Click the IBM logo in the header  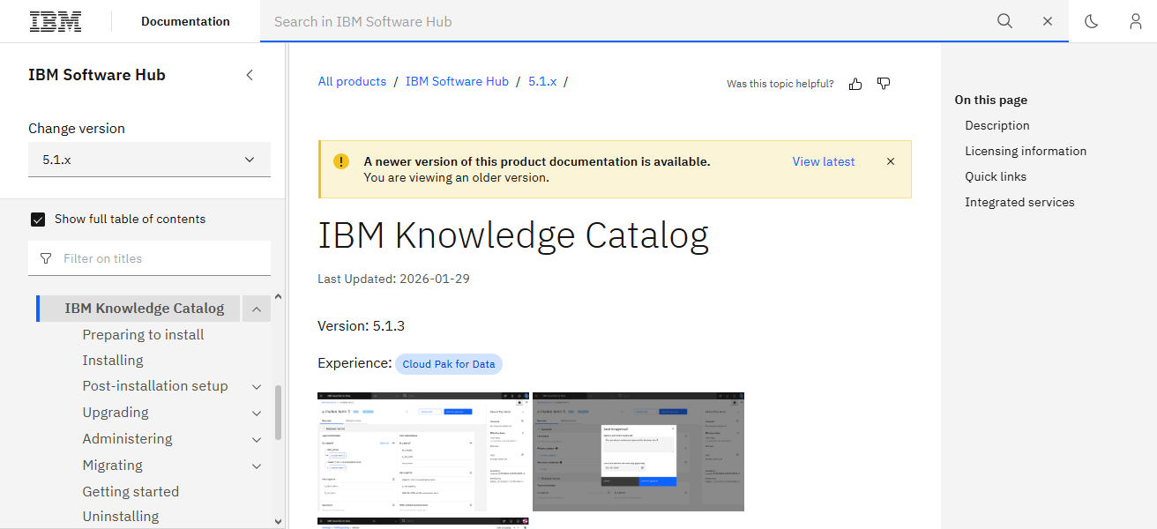coord(56,20)
